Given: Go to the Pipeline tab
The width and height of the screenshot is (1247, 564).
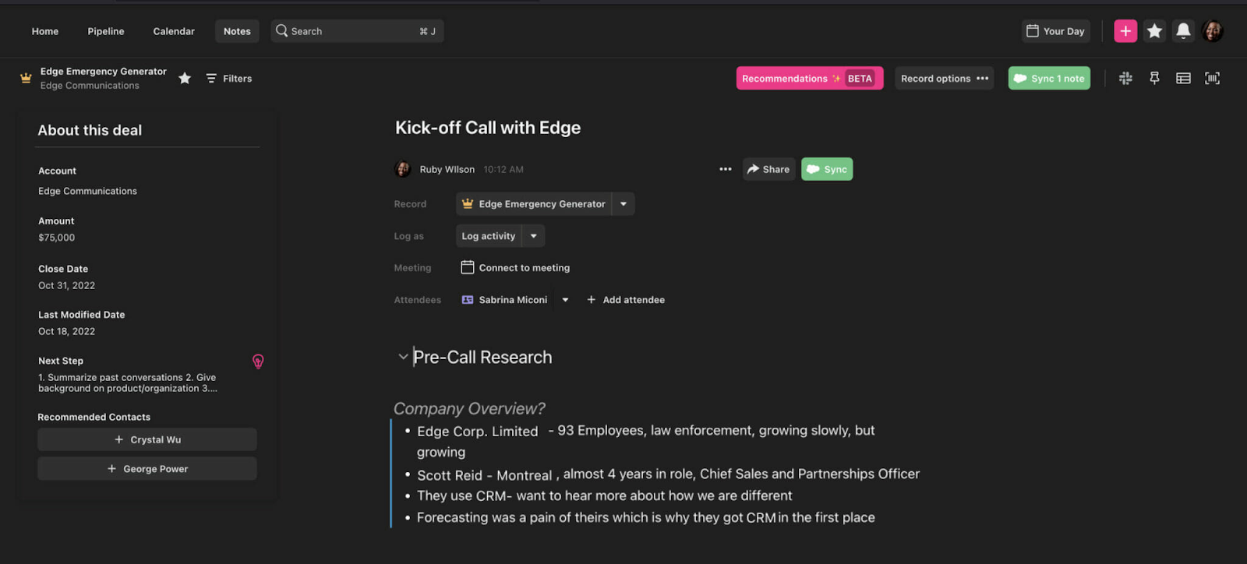Looking at the screenshot, I should coord(106,31).
